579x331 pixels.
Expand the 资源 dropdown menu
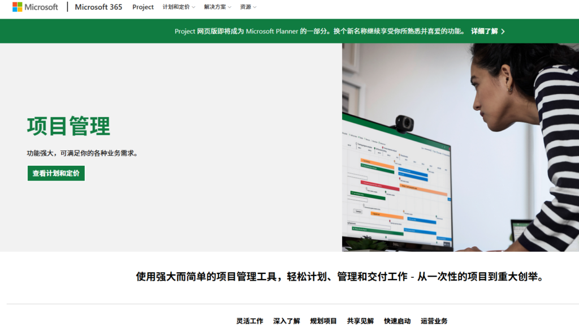point(248,7)
